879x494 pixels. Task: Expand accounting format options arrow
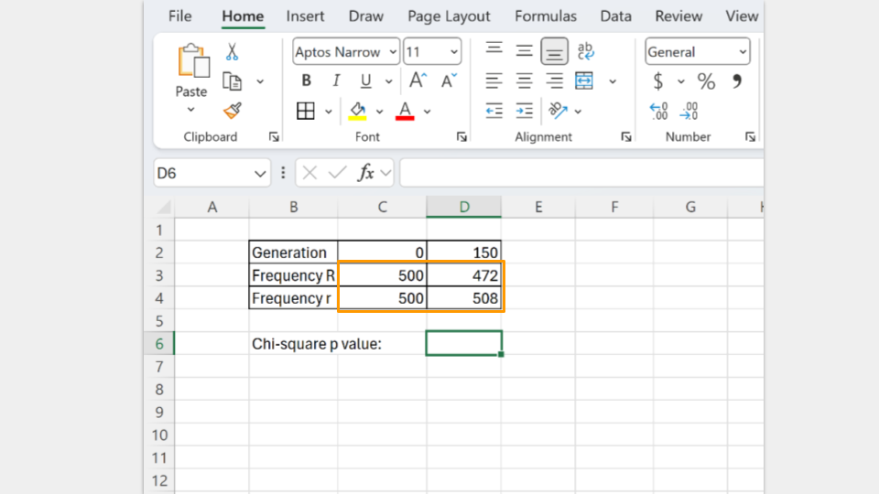pyautogui.click(x=680, y=81)
